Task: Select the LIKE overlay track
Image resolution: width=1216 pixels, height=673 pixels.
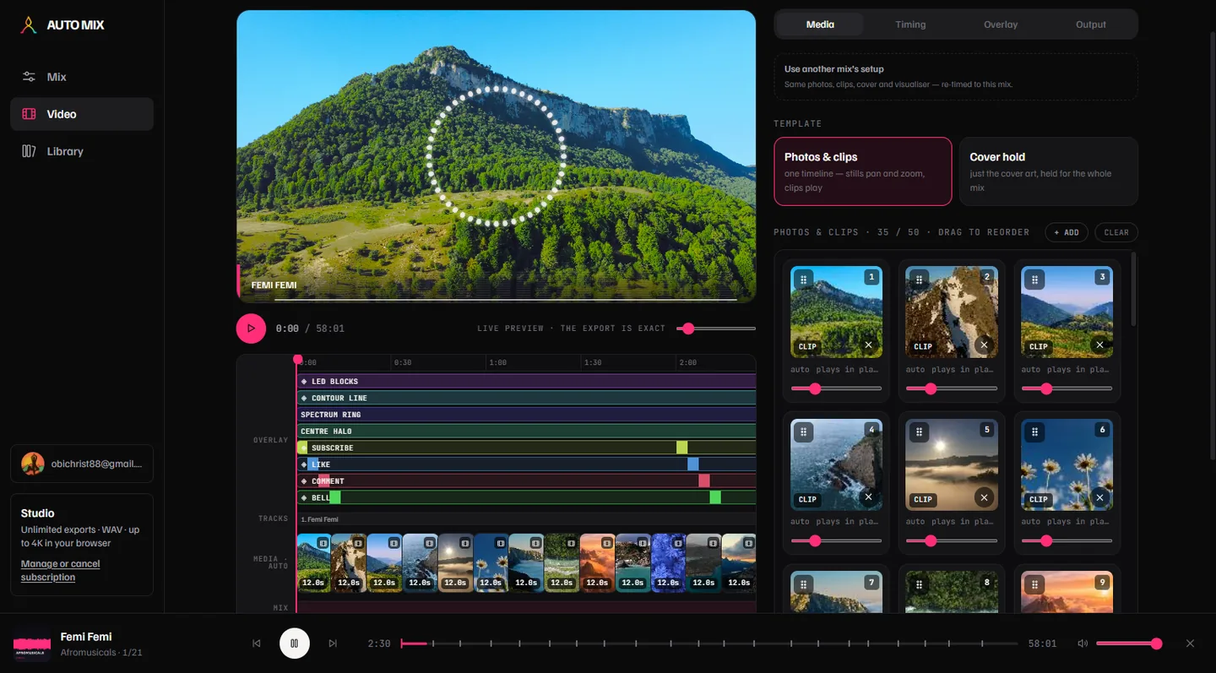Action: pyautogui.click(x=526, y=464)
